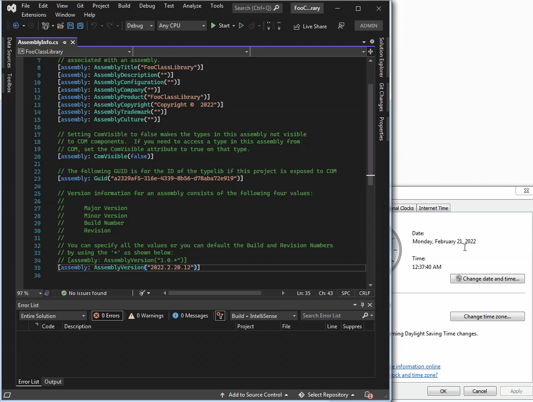Click the Undo icon in the toolbar
Image resolution: width=533 pixels, height=402 pixels.
point(94,26)
